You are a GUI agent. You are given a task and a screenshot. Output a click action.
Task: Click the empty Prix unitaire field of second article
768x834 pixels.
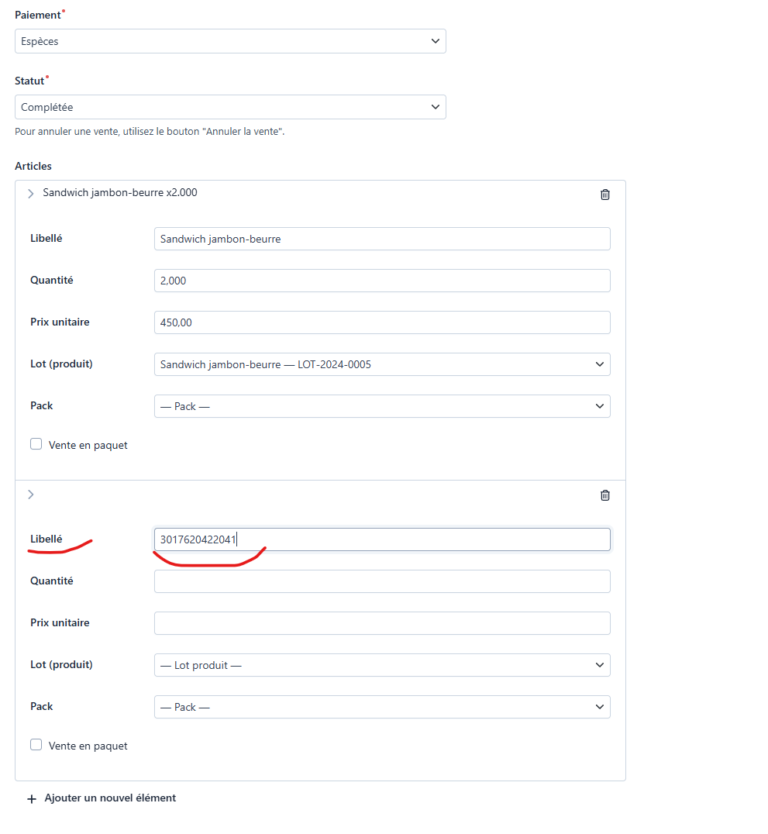point(382,623)
